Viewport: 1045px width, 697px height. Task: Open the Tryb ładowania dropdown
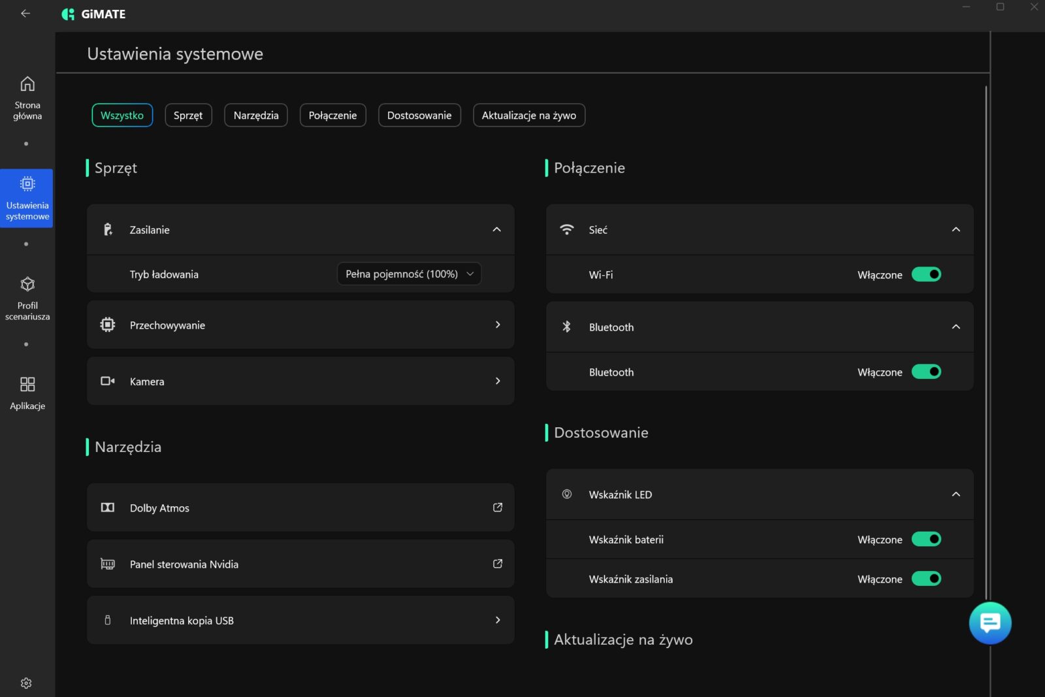409,274
